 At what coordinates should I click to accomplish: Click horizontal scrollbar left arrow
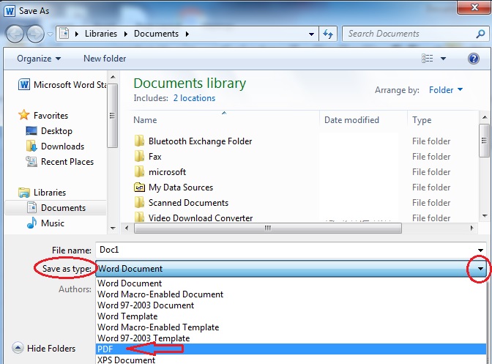[127, 228]
